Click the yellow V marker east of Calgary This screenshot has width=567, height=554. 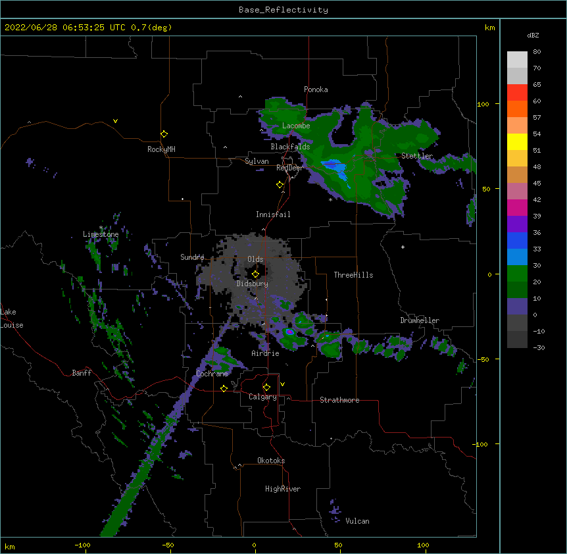[x=282, y=384]
